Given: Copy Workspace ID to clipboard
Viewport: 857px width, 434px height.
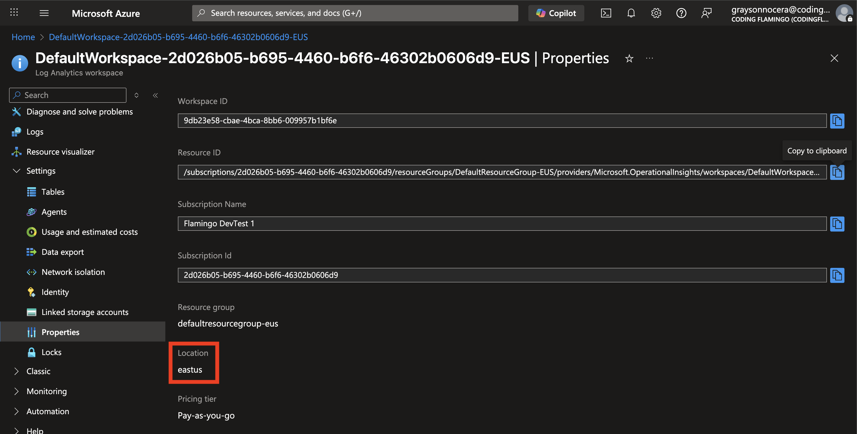Looking at the screenshot, I should tap(837, 121).
